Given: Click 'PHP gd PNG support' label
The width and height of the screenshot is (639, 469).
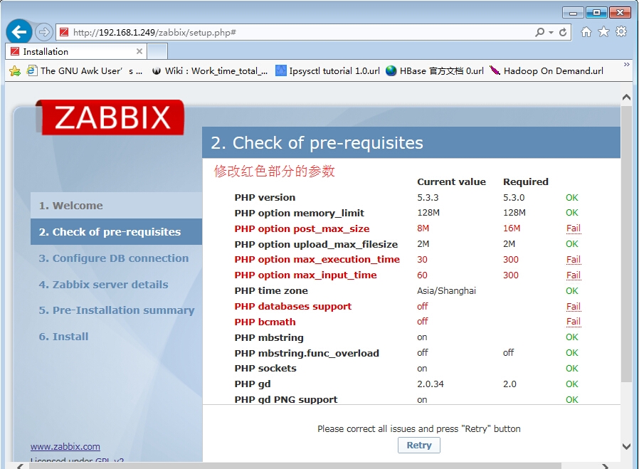Looking at the screenshot, I should (x=286, y=400).
